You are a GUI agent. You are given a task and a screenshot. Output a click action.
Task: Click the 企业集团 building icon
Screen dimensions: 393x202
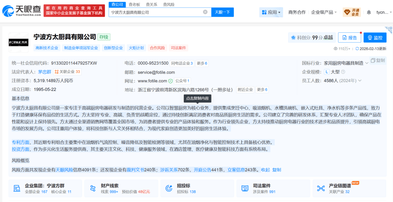point(17,188)
